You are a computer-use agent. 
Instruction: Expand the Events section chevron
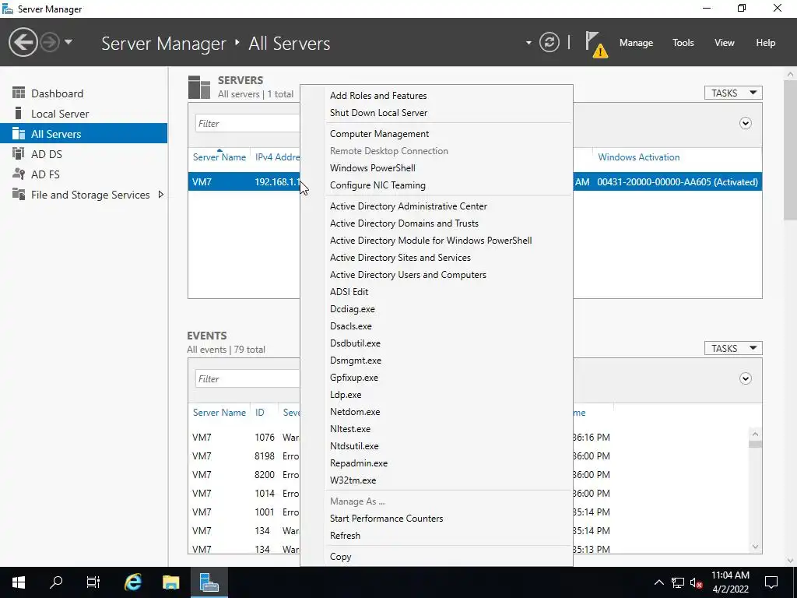coord(745,379)
